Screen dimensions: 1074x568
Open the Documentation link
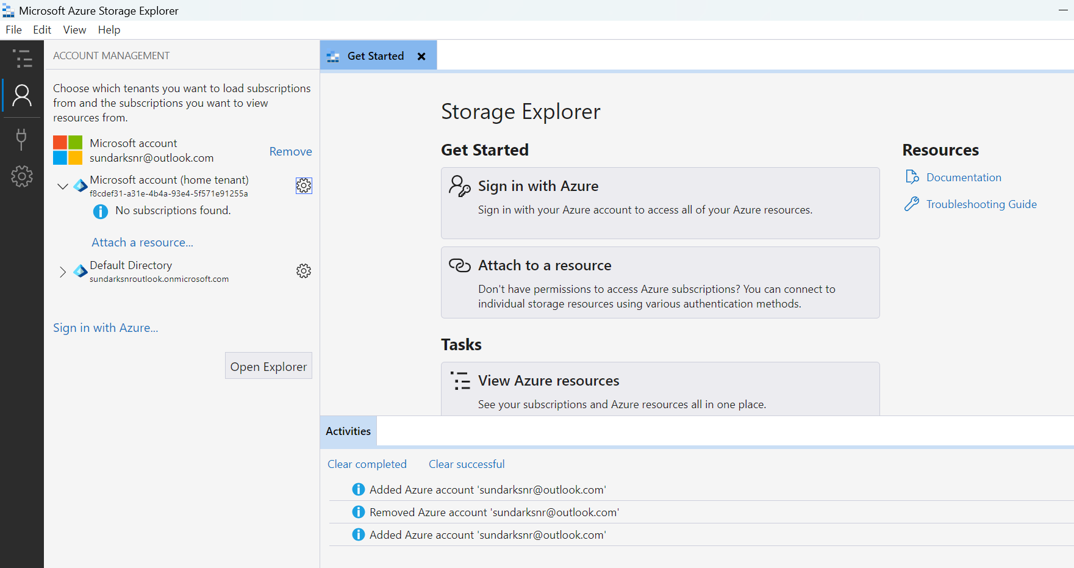pos(964,177)
